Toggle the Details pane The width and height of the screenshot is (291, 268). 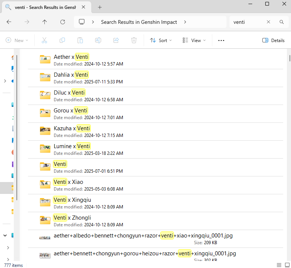point(273,40)
